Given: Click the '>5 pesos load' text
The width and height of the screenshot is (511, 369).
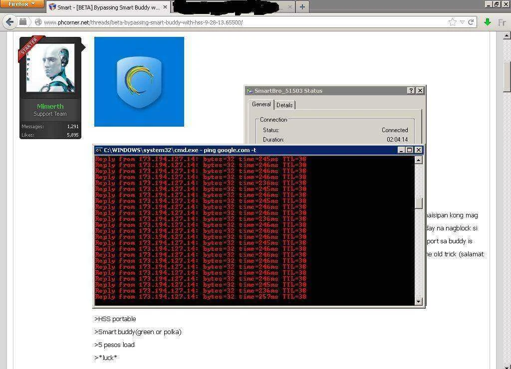Looking at the screenshot, I should [x=114, y=345].
